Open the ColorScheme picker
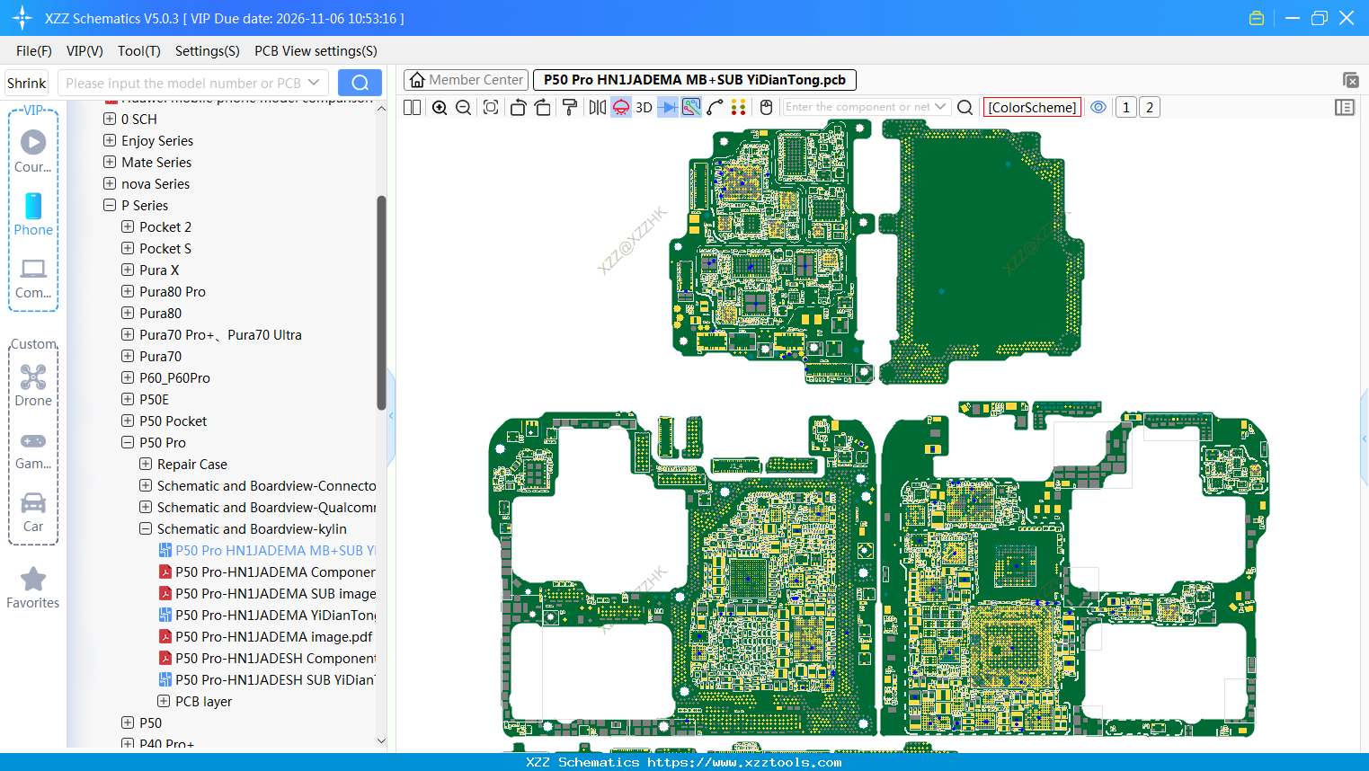Viewport: 1369px width, 771px height. (1032, 107)
